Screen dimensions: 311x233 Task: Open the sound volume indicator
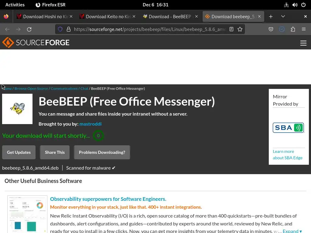(295, 5)
